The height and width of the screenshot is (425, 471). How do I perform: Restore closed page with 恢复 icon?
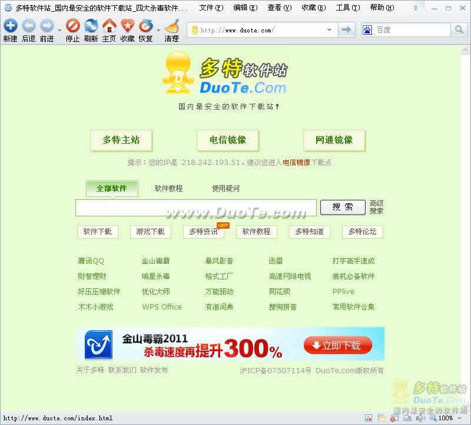tap(145, 26)
